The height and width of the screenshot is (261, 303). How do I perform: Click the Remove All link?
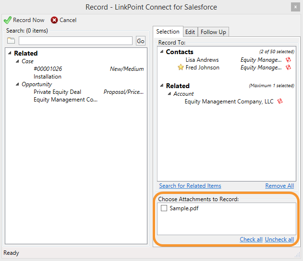[x=279, y=186]
